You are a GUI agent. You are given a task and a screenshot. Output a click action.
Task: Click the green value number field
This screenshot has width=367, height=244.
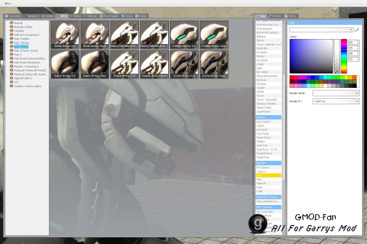click(353, 48)
